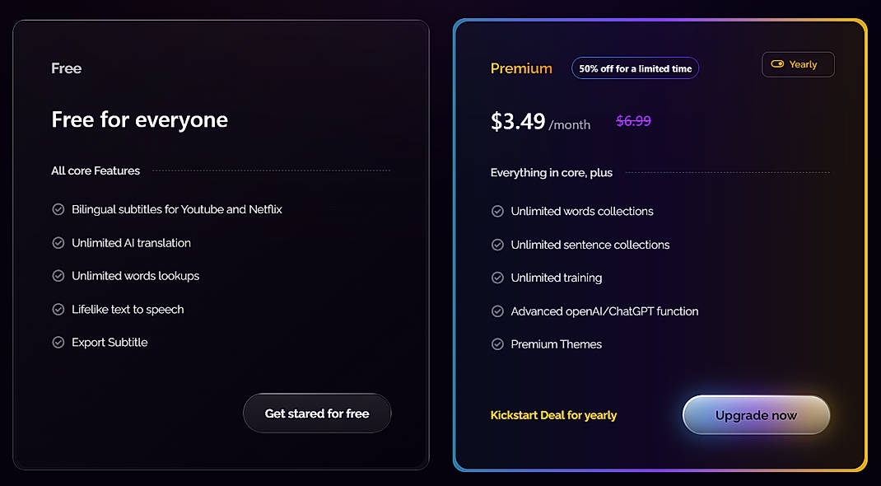Click checkmark icon beside "Bilingual subtitles for Youtube and Netflix"
Image resolution: width=881 pixels, height=486 pixels.
(x=58, y=209)
